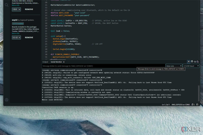The image size is (203, 135).
Task: Click the serial message input field
Action: [x=104, y=66]
